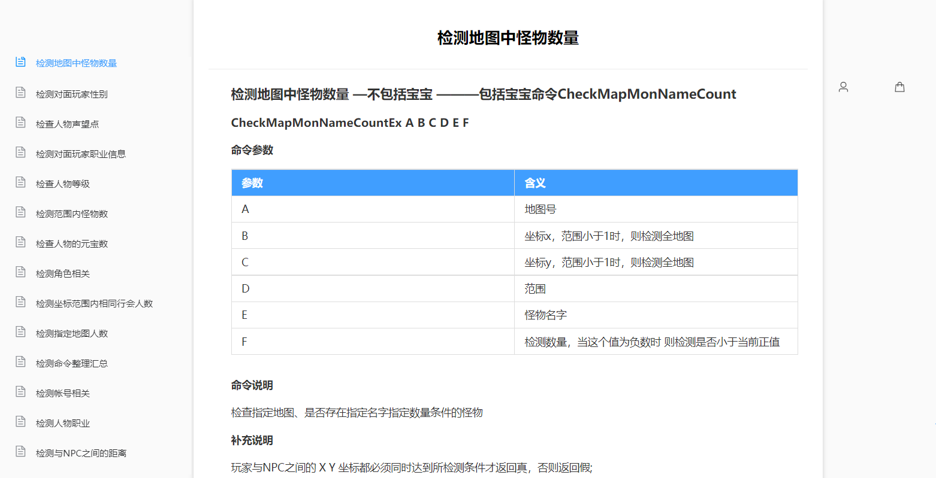Viewport: 936px width, 478px height.
Task: Click document icon beside 检测角色相关
Action: [x=20, y=272]
